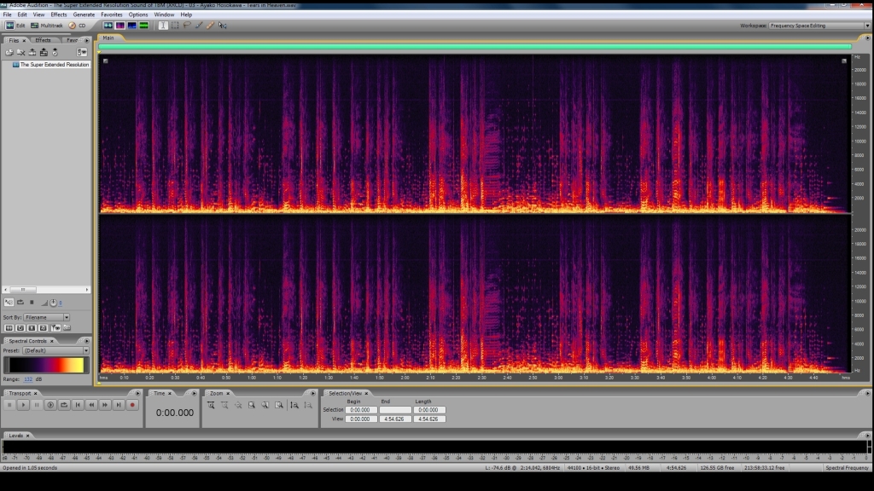Zoom In Vertically in Zoom panel

(x=294, y=405)
